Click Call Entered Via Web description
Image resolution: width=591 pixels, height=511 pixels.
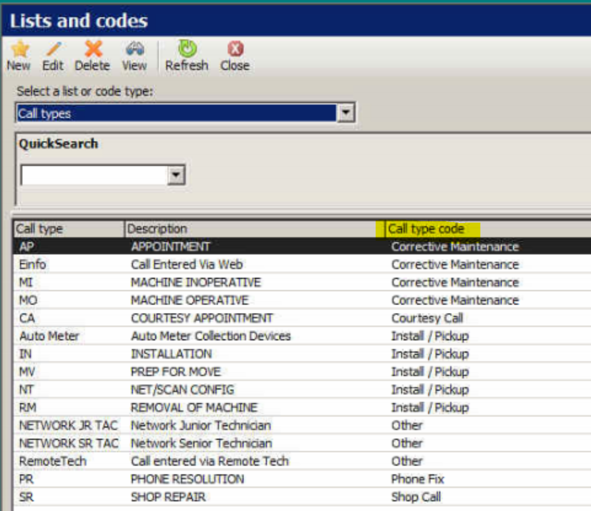point(187,264)
